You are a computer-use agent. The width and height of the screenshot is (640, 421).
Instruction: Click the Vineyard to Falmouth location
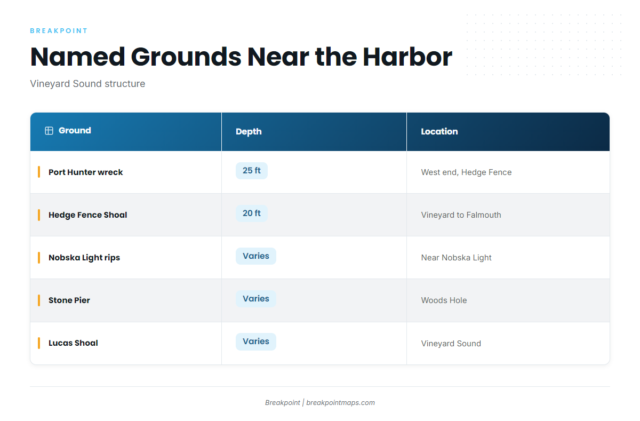pos(461,215)
